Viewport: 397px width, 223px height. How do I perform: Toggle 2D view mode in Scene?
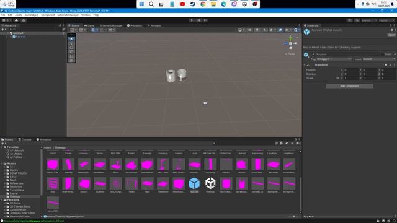coord(249,30)
